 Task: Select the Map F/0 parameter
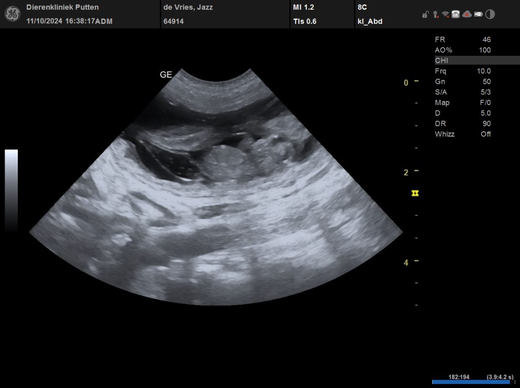tap(463, 103)
